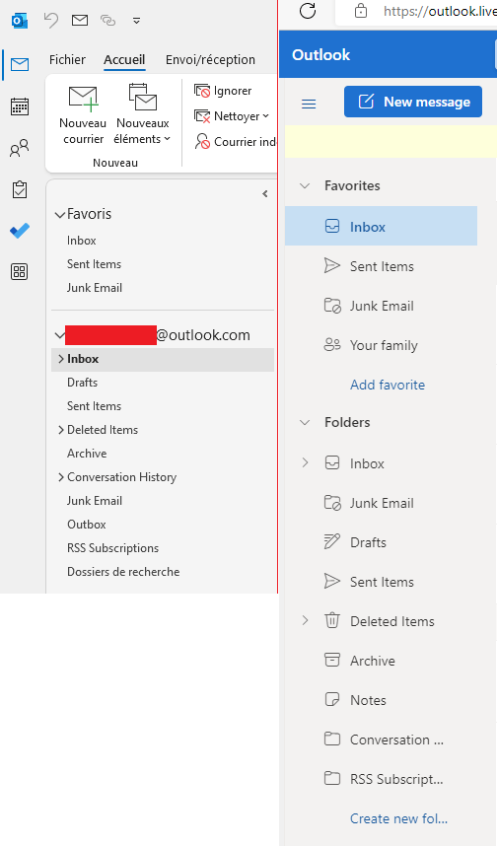Open Sent Items in desktop account folders
This screenshot has width=497, height=846.
point(94,406)
